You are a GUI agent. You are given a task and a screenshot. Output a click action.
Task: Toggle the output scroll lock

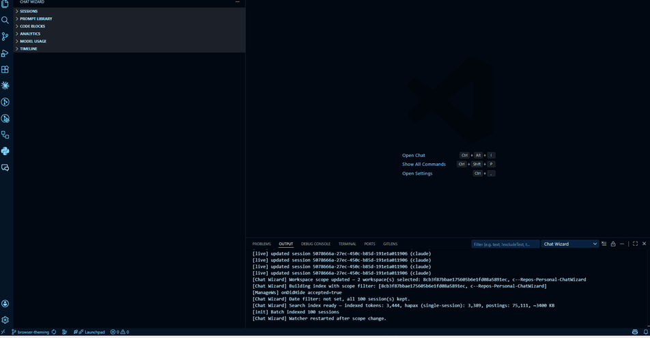pos(613,244)
